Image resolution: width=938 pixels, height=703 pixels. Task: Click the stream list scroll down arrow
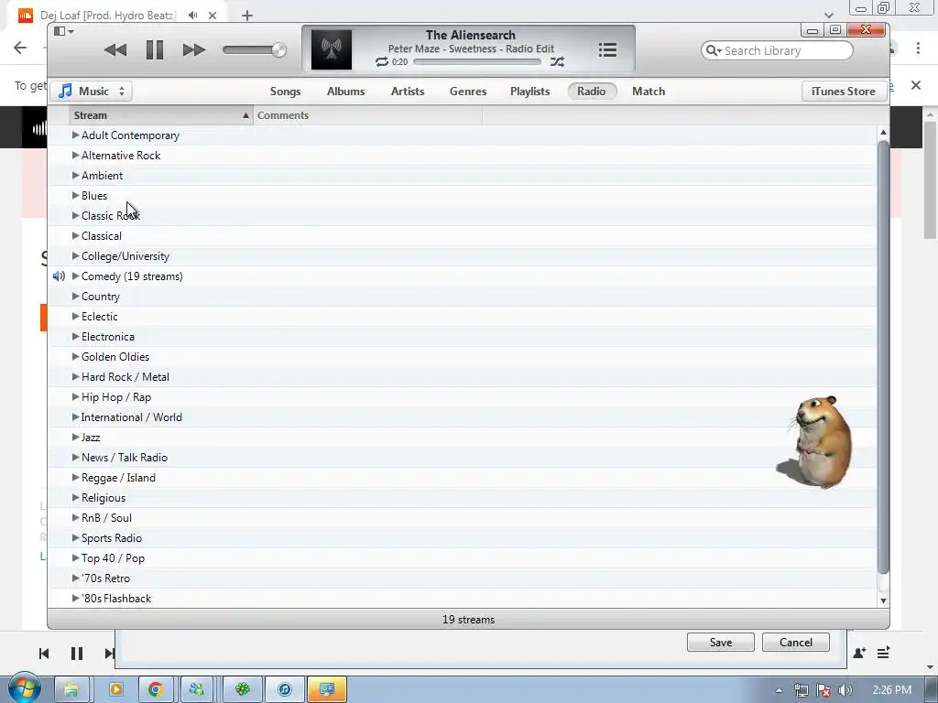pyautogui.click(x=883, y=600)
